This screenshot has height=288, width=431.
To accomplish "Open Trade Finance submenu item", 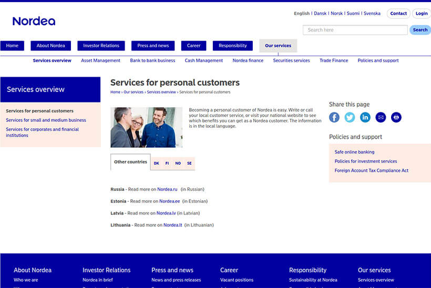I will click(x=334, y=60).
